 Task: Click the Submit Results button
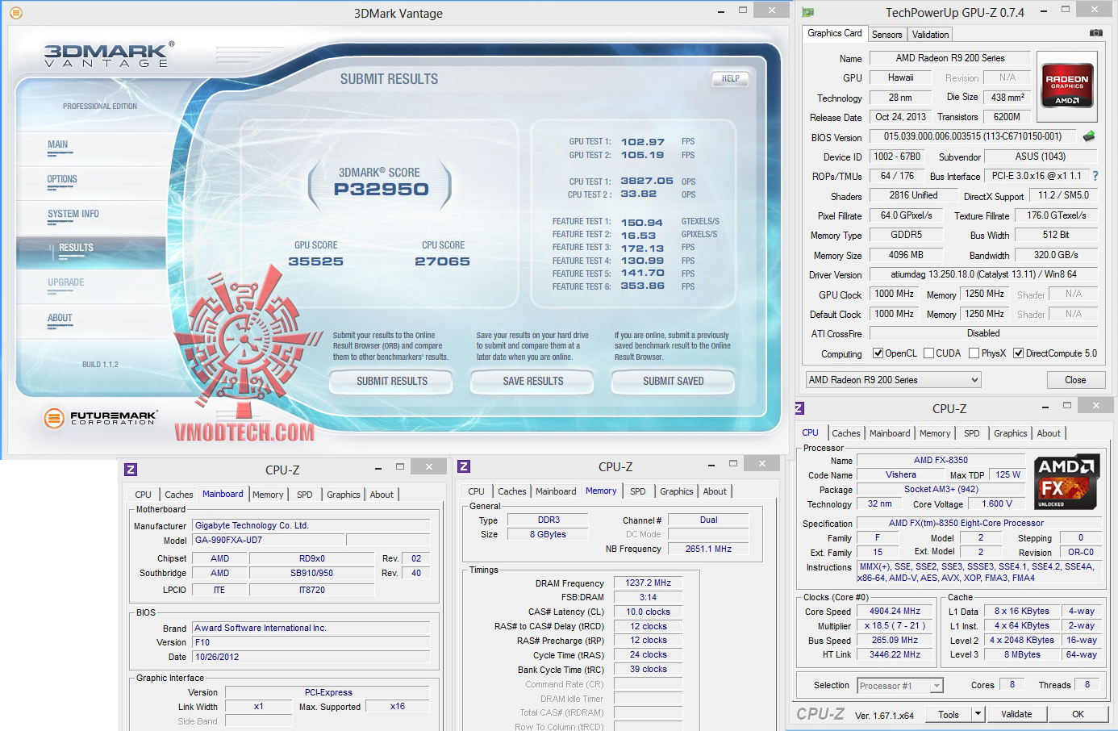pyautogui.click(x=392, y=381)
